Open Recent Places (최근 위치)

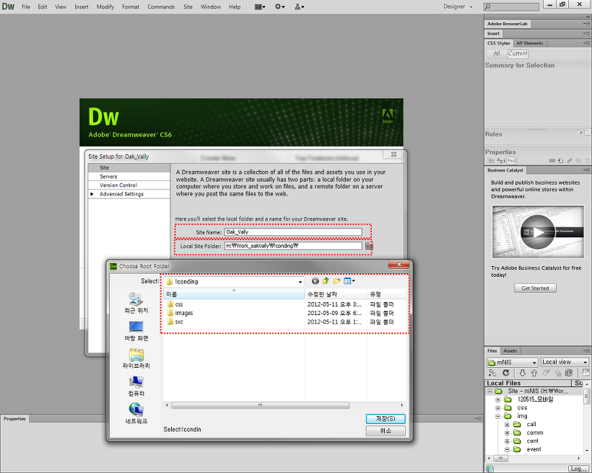136,303
